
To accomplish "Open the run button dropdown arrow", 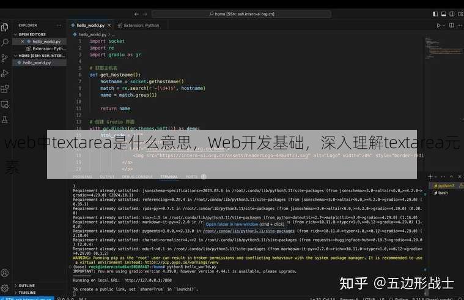I will tap(444, 26).
